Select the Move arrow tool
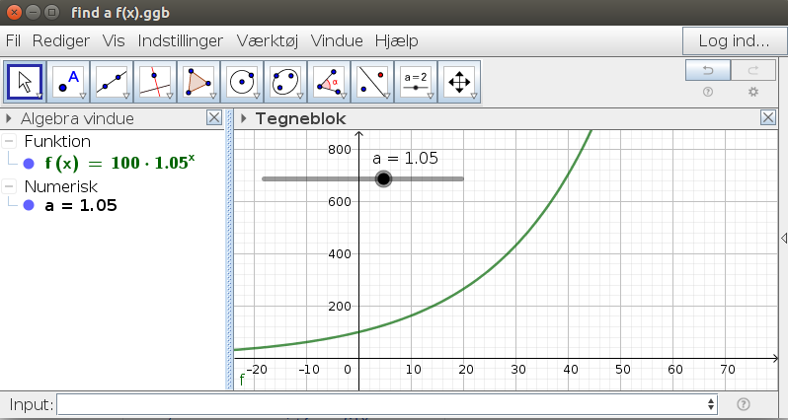The height and width of the screenshot is (420, 788). 25,82
